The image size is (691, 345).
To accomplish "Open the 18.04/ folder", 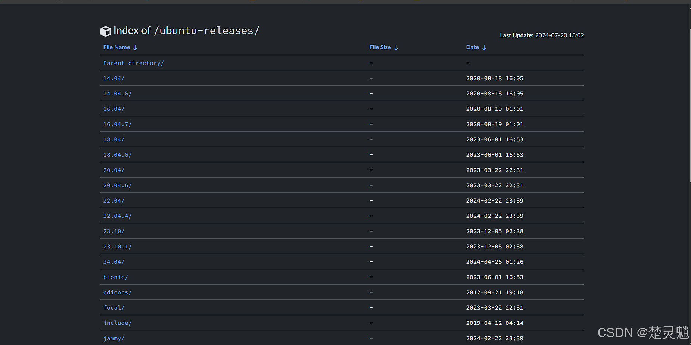I will pyautogui.click(x=114, y=139).
